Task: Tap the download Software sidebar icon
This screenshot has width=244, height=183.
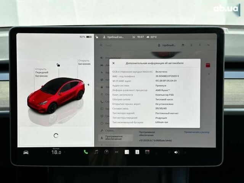Action: 102,138
